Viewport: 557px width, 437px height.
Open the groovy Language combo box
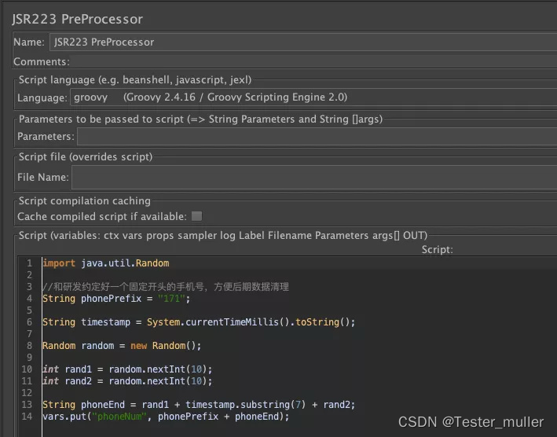313,97
